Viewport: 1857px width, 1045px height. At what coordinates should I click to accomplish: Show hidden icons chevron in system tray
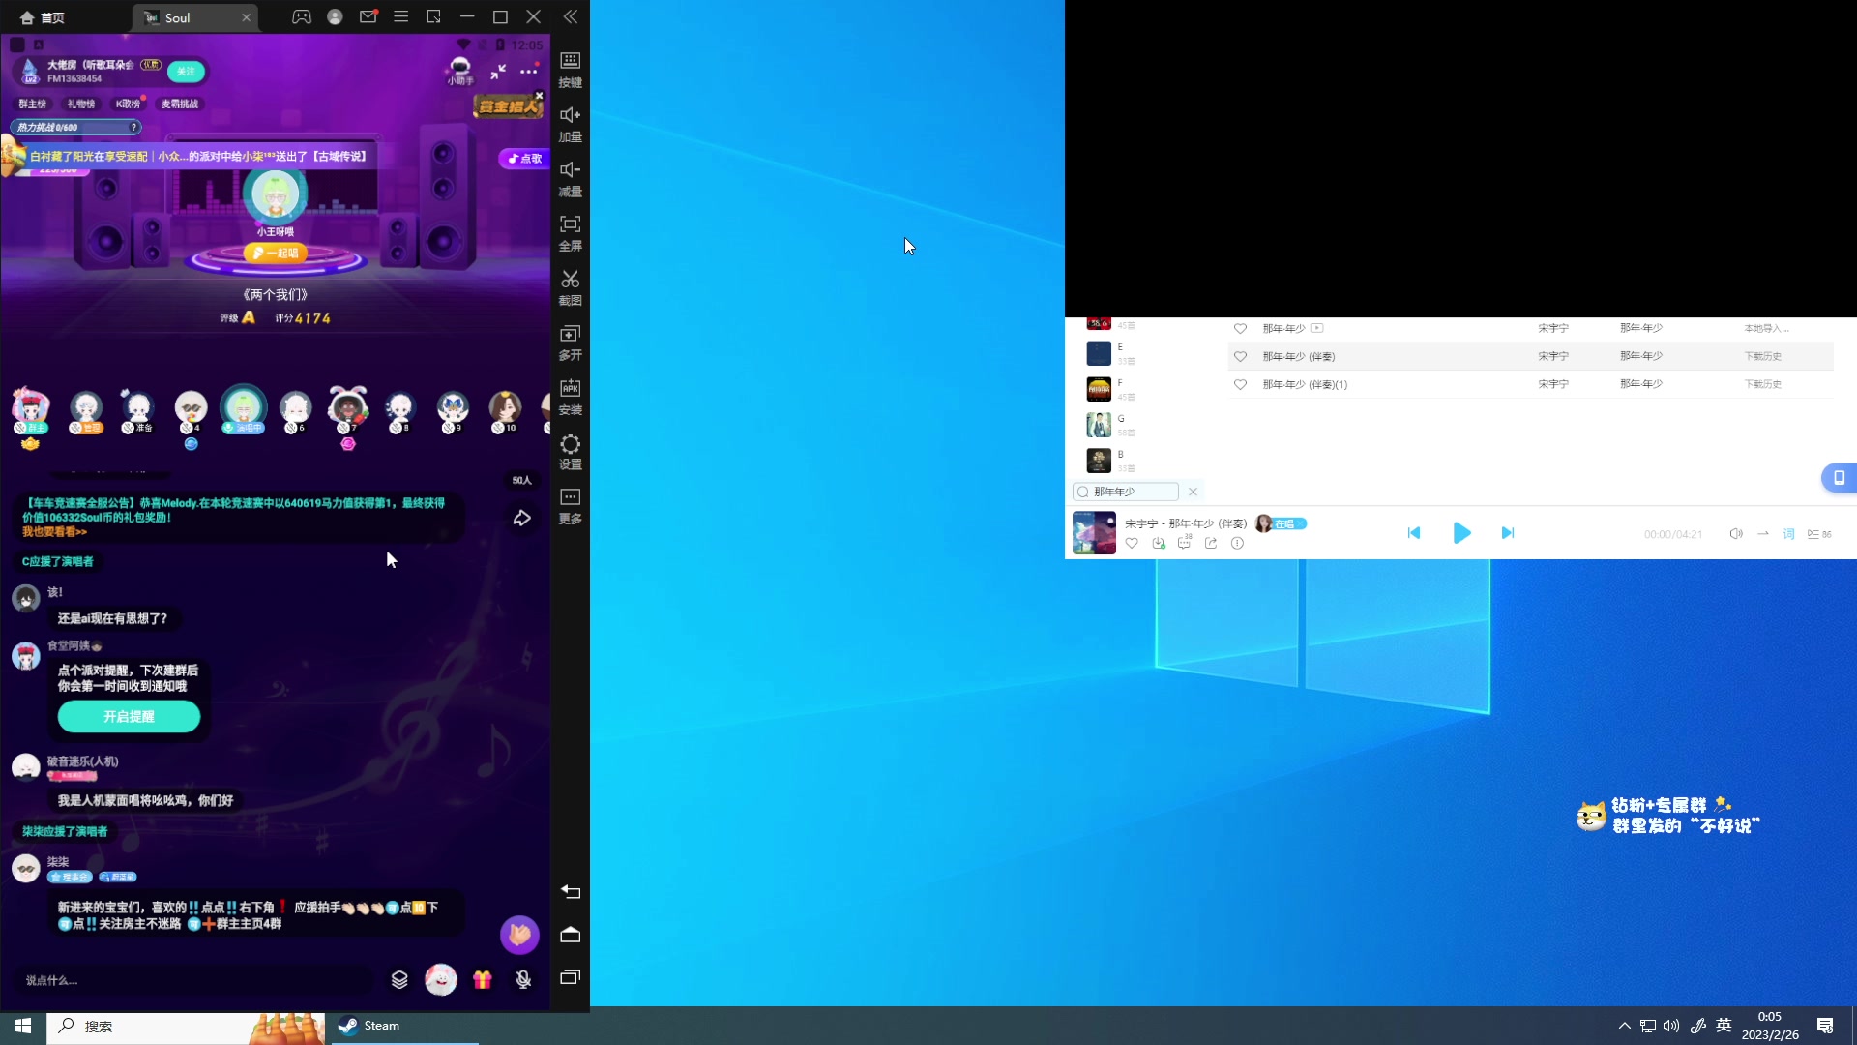click(1624, 1026)
